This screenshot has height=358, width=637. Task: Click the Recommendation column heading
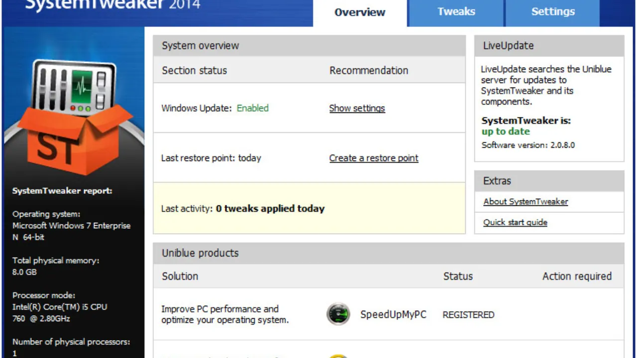pos(369,71)
